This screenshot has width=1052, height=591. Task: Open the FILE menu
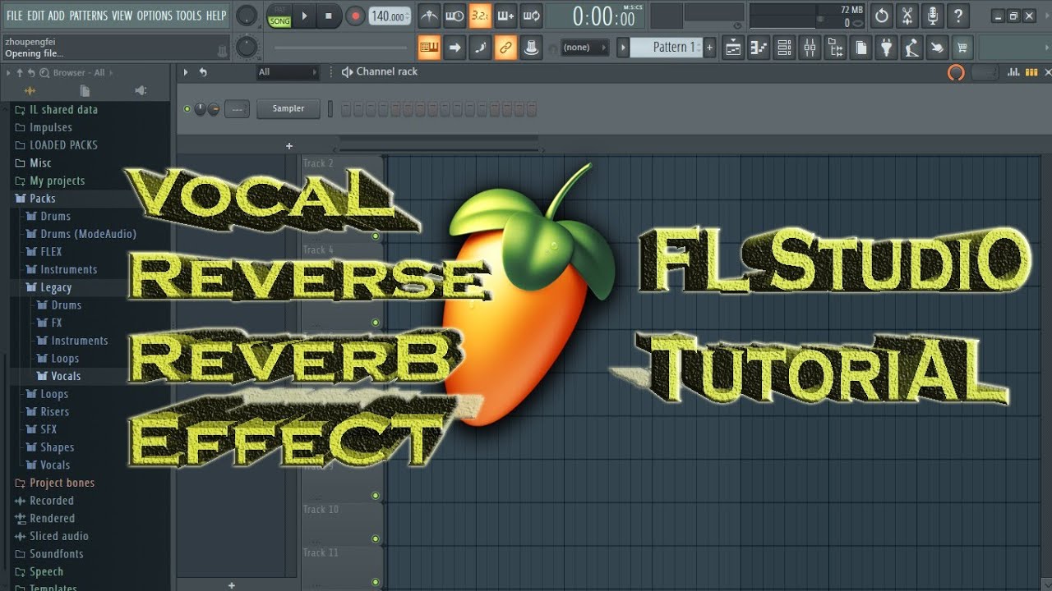(14, 16)
